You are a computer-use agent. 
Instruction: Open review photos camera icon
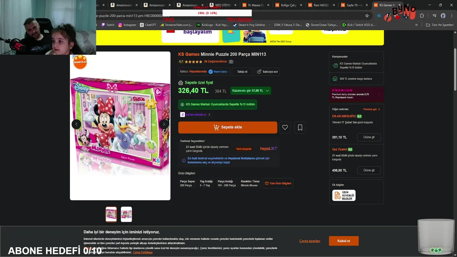pos(231,62)
